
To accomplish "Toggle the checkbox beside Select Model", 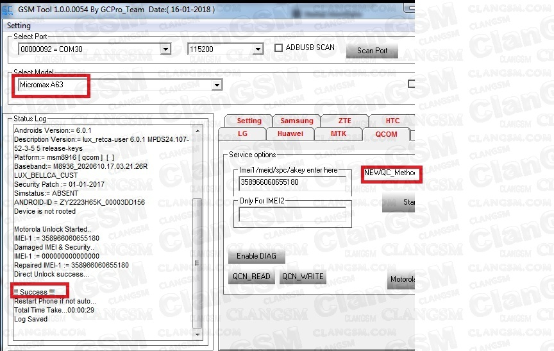I will point(411,84).
